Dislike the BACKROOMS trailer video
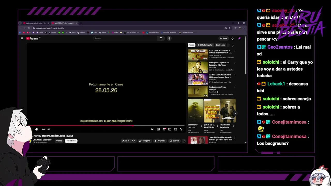 [133, 141]
